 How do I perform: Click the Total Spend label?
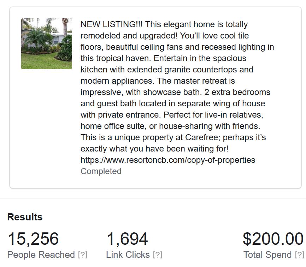pos(267,255)
